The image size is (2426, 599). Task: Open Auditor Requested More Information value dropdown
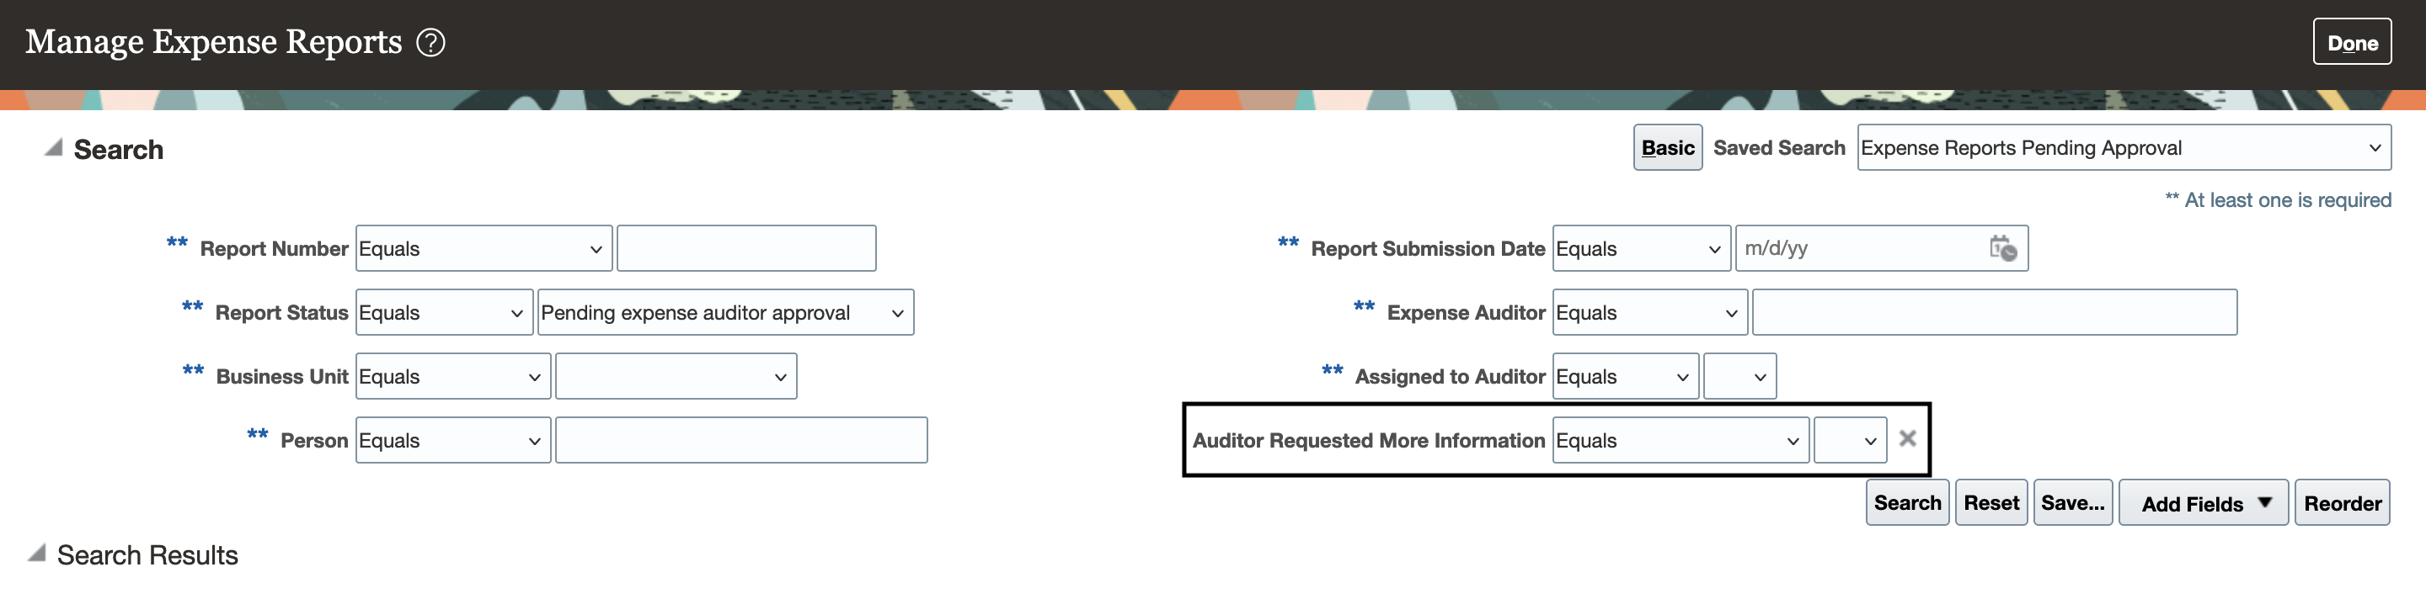coord(1850,440)
